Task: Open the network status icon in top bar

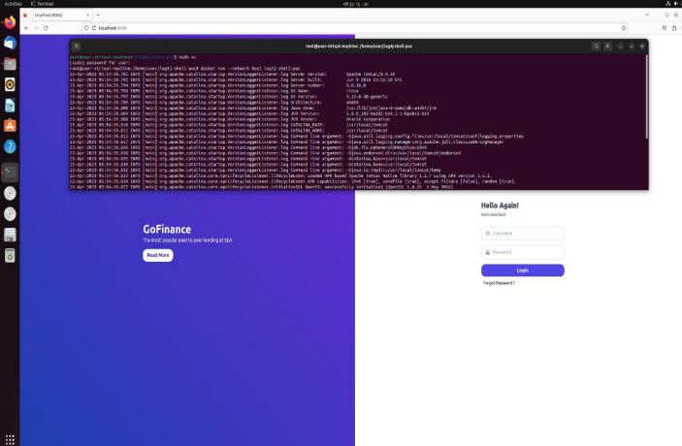Action: pos(668,4)
